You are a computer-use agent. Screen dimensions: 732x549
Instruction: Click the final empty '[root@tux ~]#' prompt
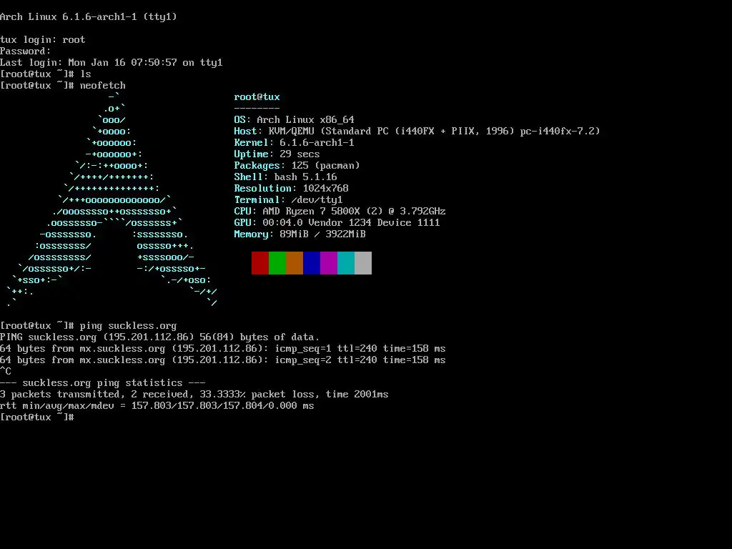(x=37, y=417)
